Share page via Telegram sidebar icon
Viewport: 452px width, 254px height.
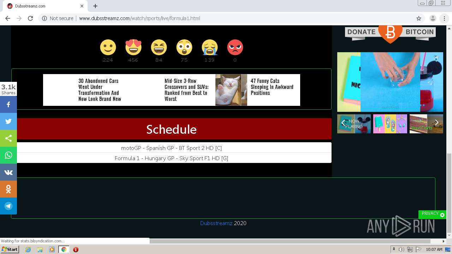[x=8, y=206]
